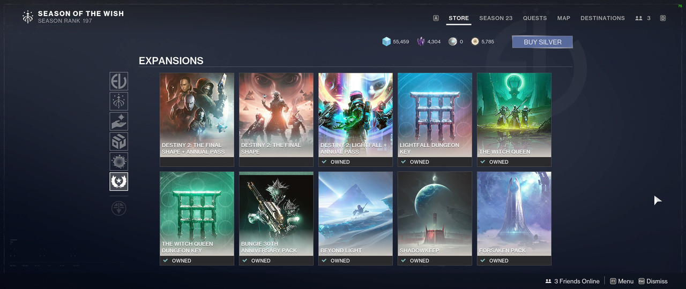Click Dismiss at the bottom right
Viewport: 686px width, 289px height.
[657, 281]
